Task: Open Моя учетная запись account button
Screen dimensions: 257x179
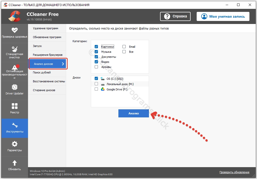Action: point(223,16)
